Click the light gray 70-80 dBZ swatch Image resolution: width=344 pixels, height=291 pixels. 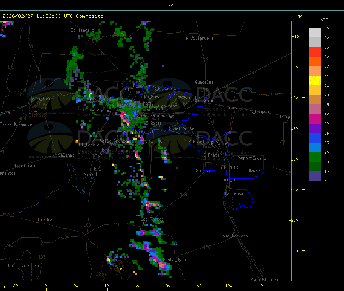(x=315, y=33)
